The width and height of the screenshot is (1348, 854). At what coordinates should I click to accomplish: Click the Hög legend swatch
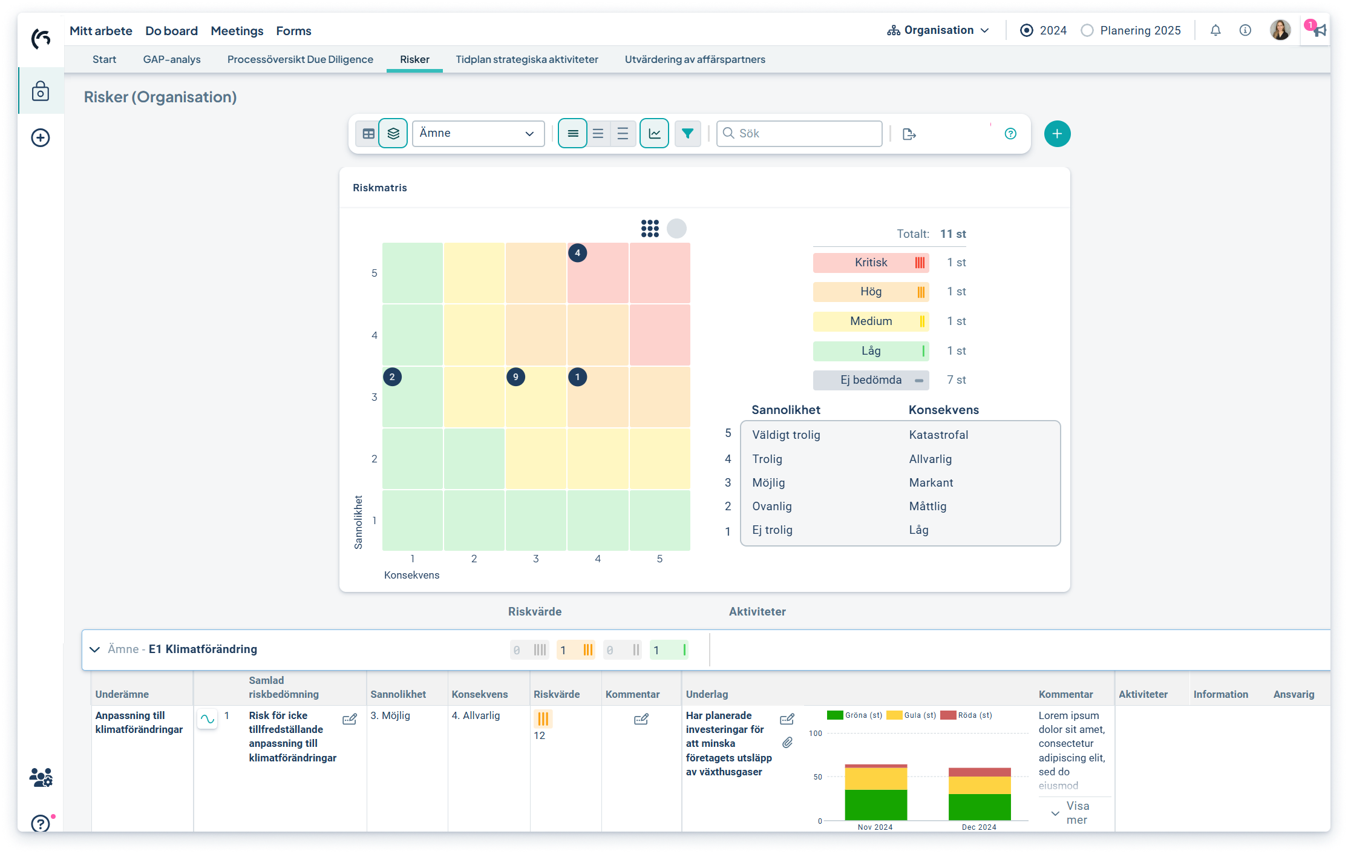(871, 292)
